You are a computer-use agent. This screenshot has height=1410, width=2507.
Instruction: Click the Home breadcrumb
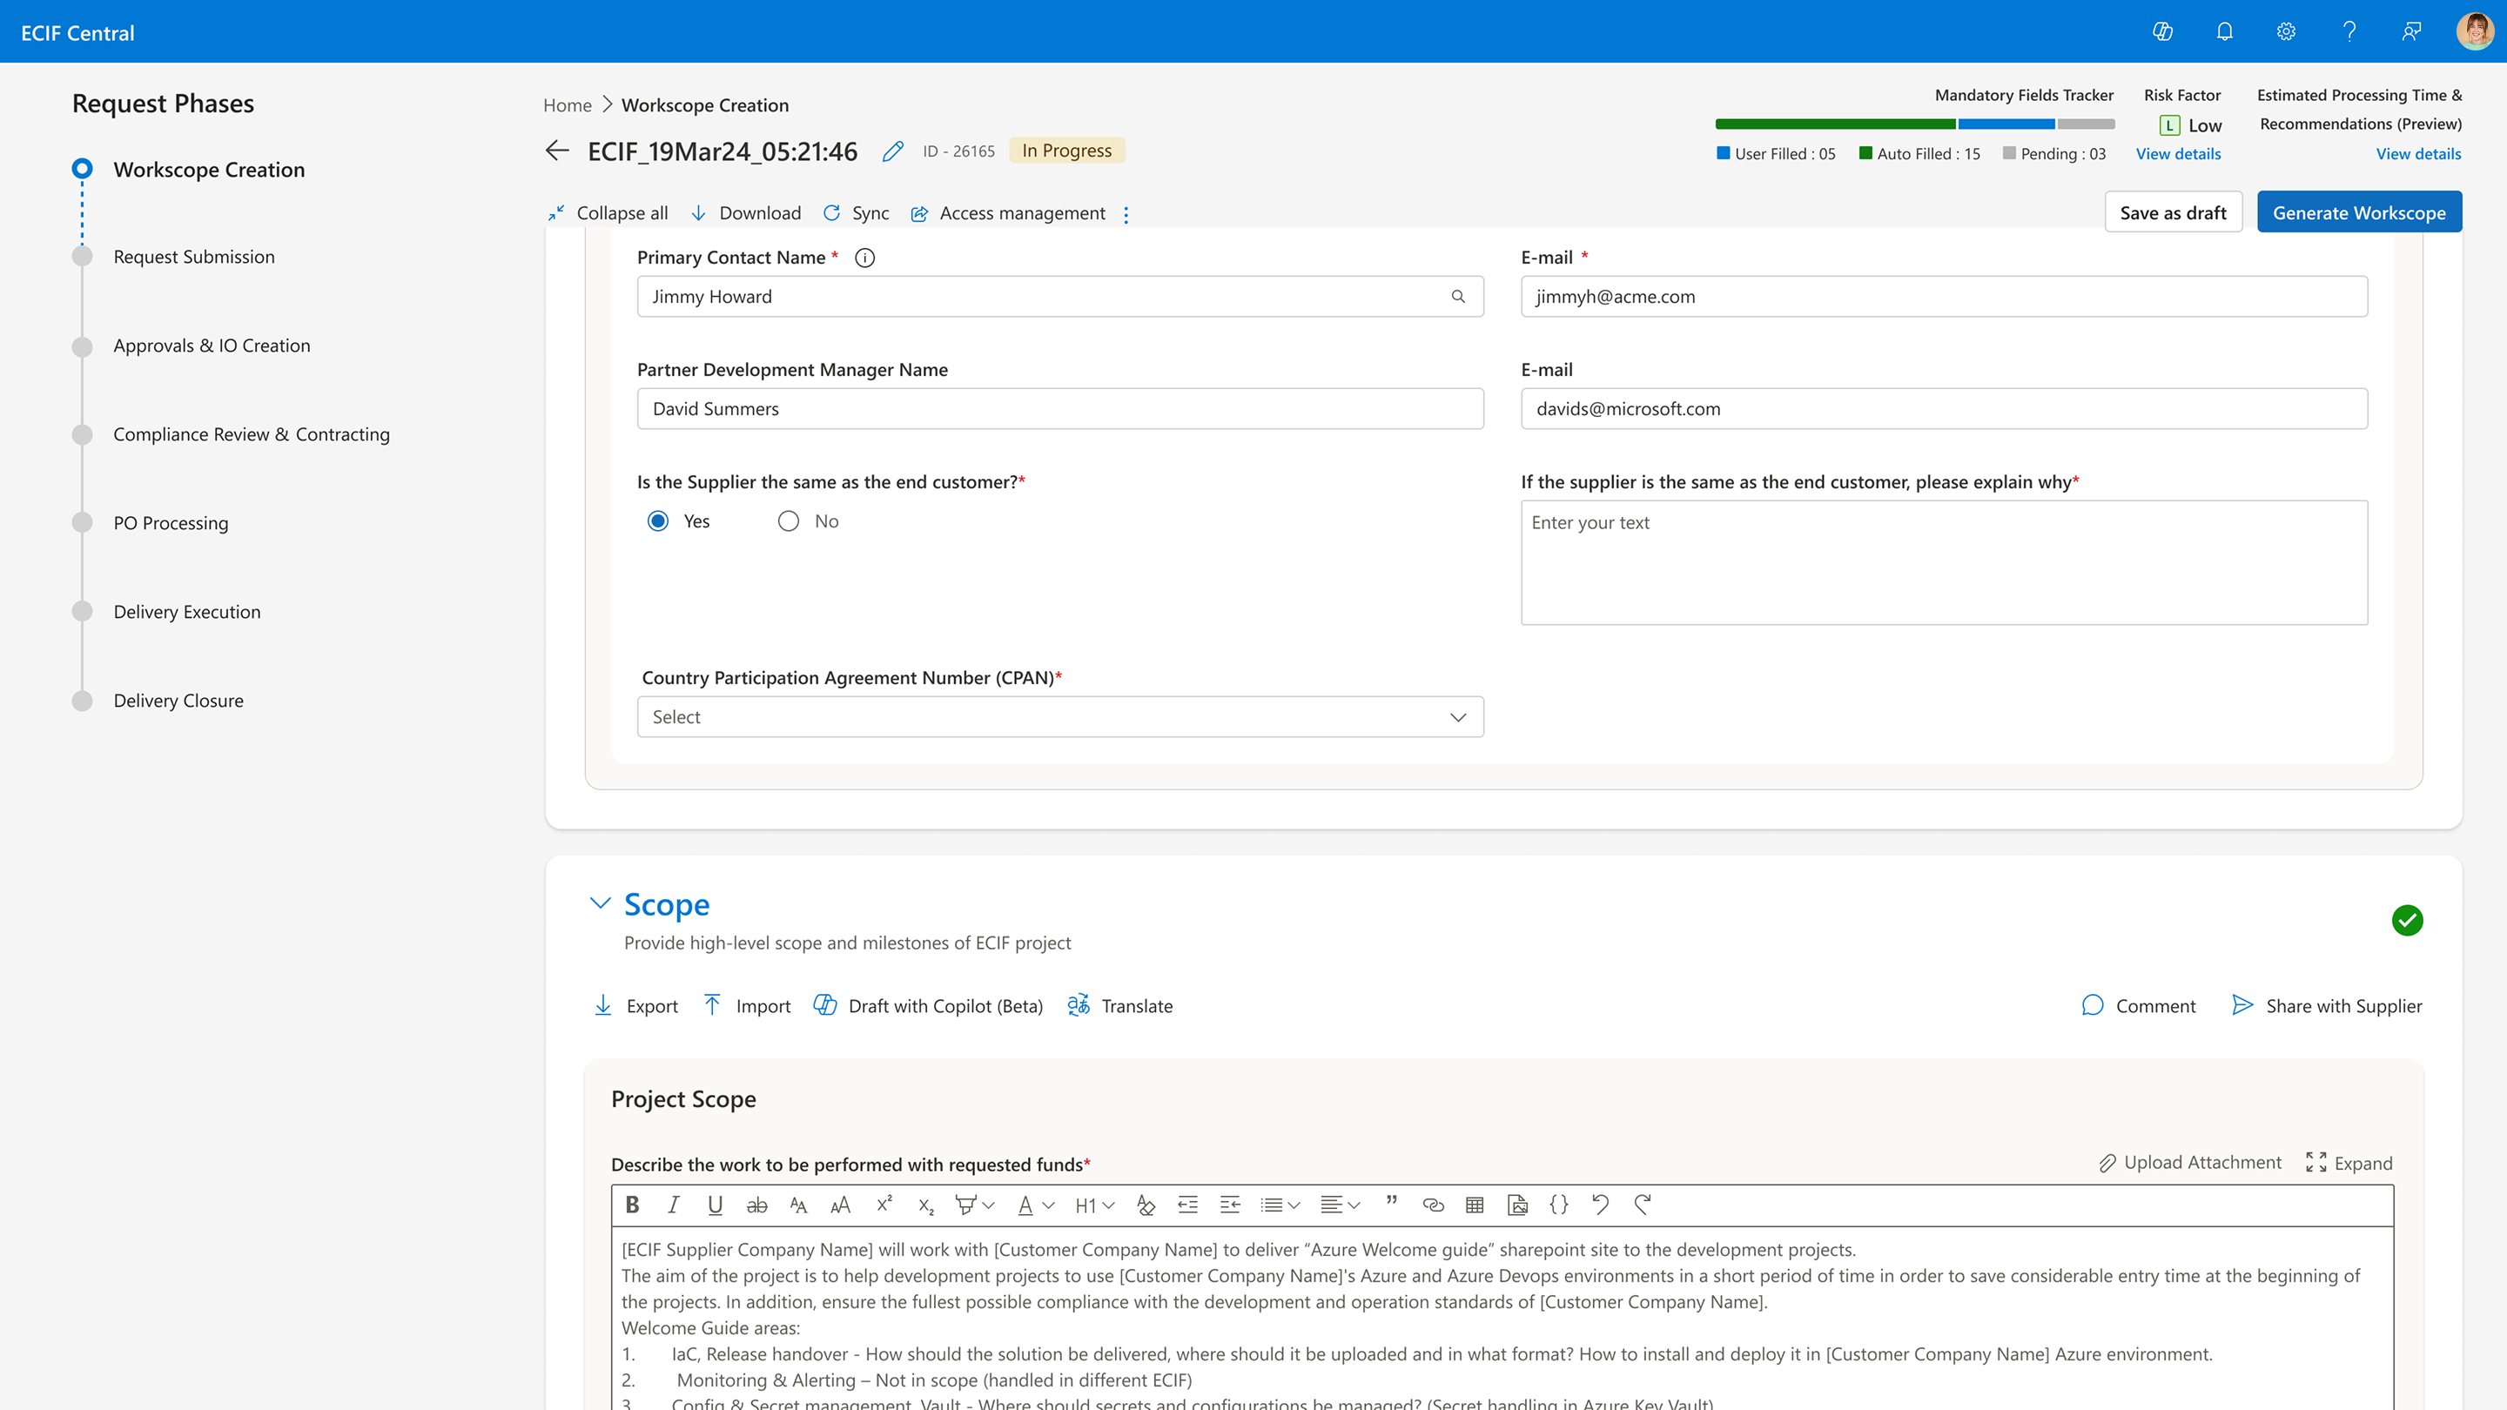click(x=568, y=105)
